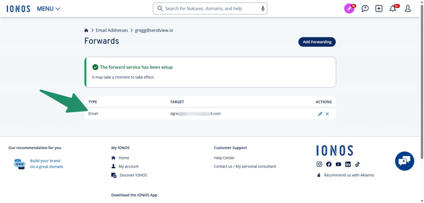This screenshot has width=424, height=203.
Task: Open the help question bubble icon
Action: coord(365,9)
